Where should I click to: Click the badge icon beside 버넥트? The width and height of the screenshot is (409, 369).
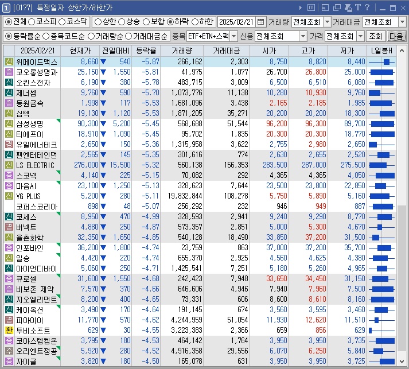pyautogui.click(x=9, y=227)
